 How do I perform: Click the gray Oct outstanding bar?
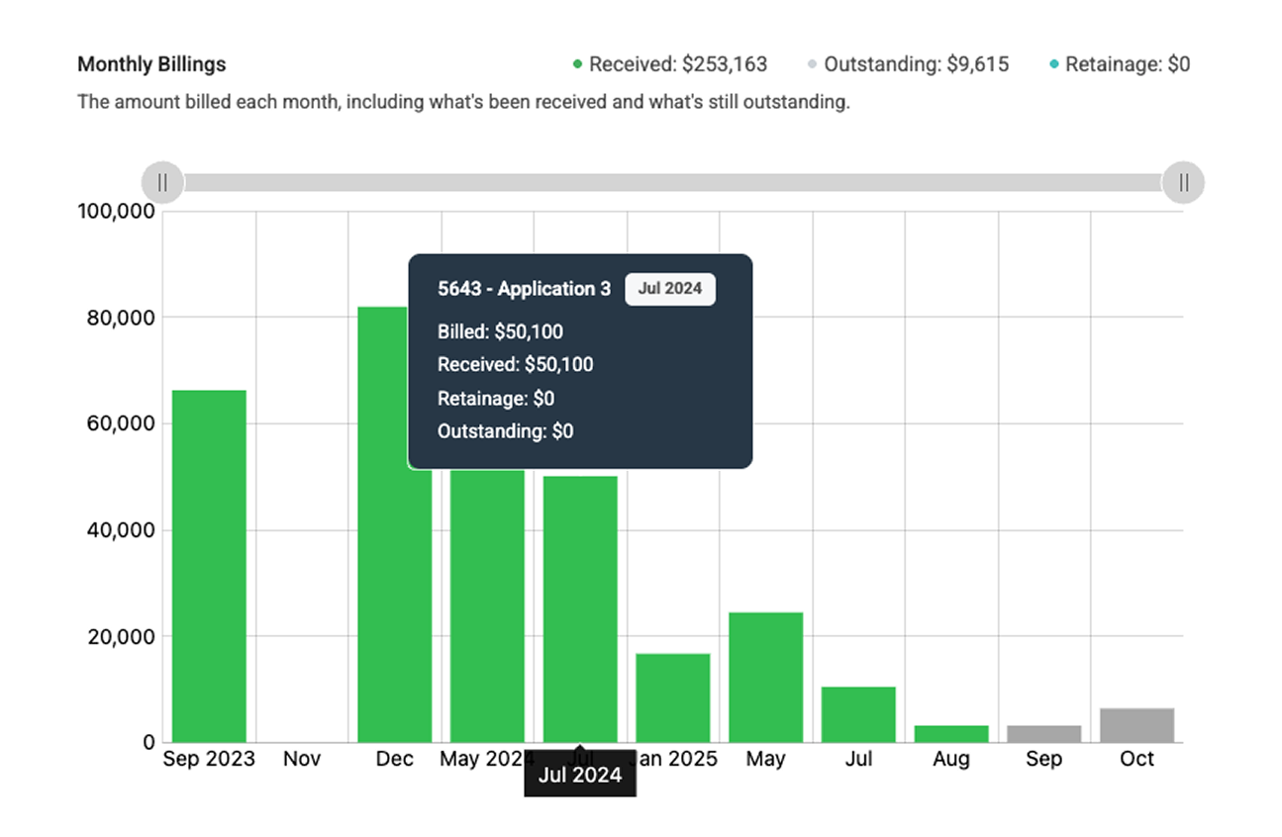tap(1136, 725)
